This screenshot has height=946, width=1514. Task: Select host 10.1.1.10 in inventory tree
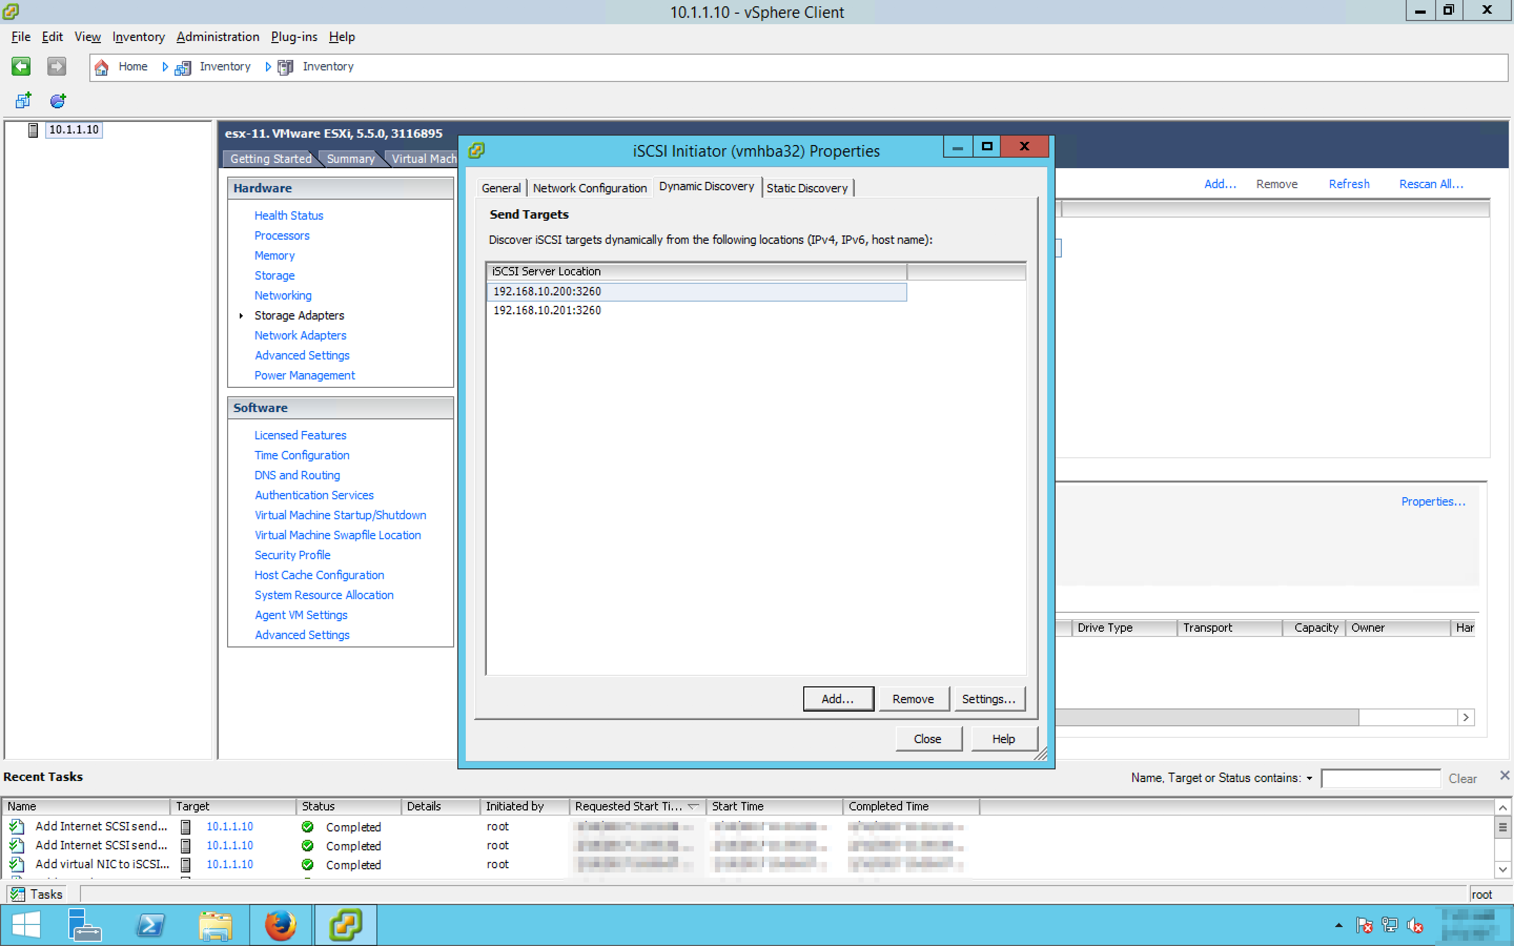[x=73, y=129]
